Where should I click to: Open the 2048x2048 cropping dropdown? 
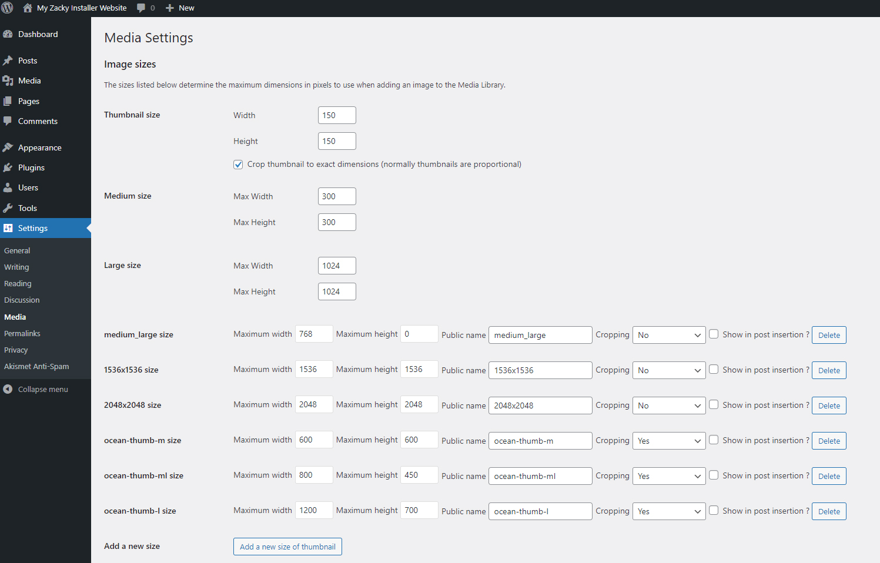(x=668, y=405)
